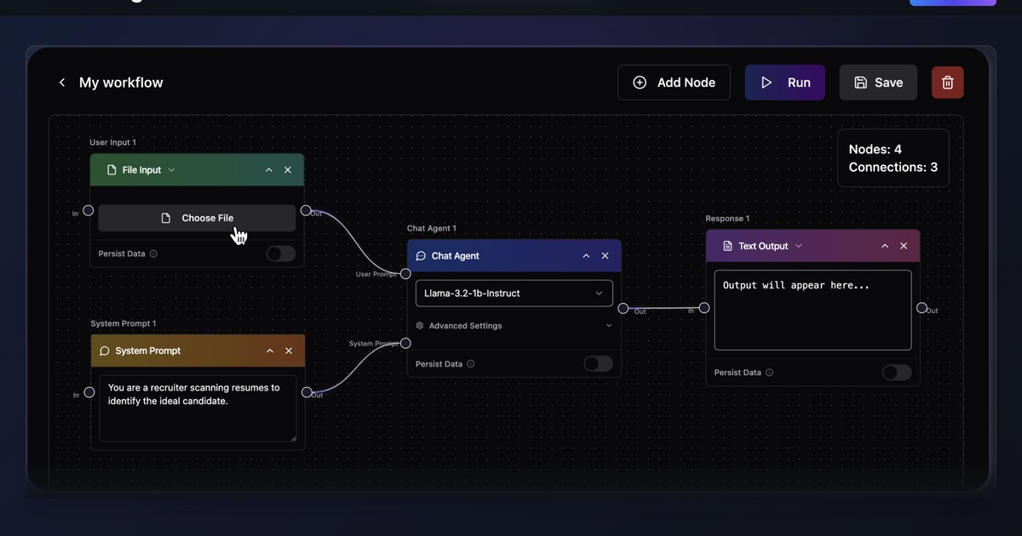1022x536 pixels.
Task: Toggle Persist Data on the Text Output node
Action: click(897, 373)
